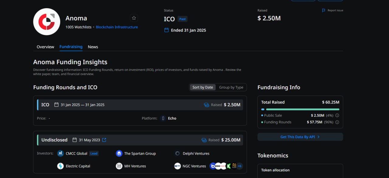
Task: Click the "Fundraising Info" heading
Action: (279, 87)
